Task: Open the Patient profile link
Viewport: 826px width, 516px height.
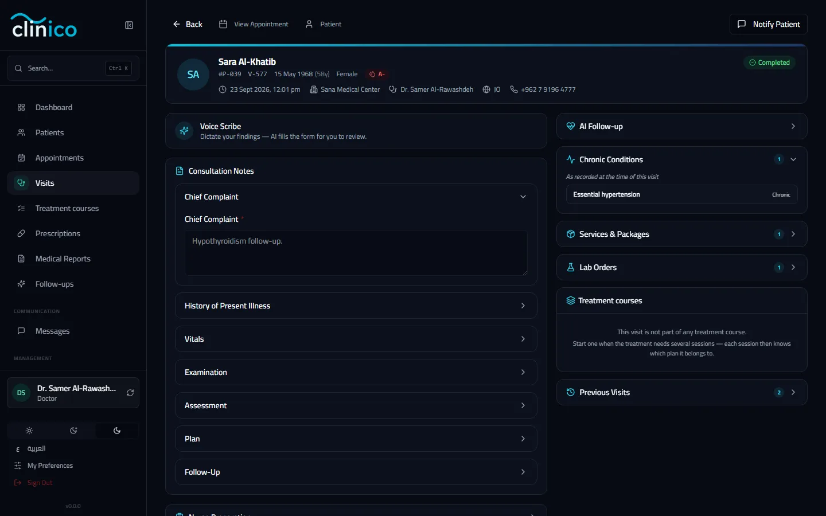Action: [x=324, y=24]
